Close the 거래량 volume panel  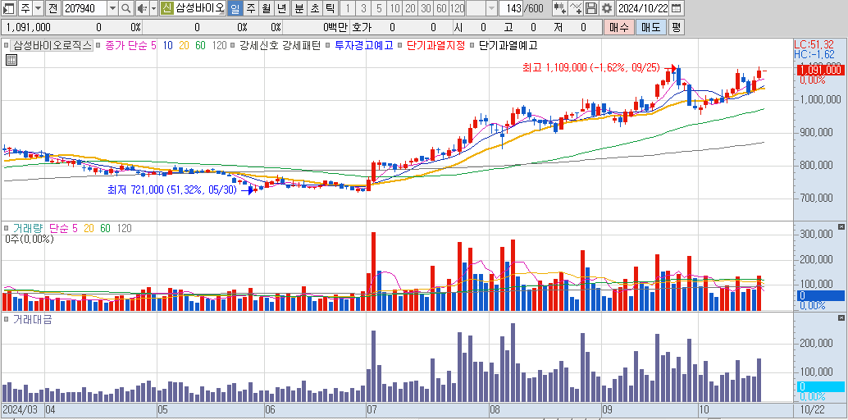coord(841,226)
